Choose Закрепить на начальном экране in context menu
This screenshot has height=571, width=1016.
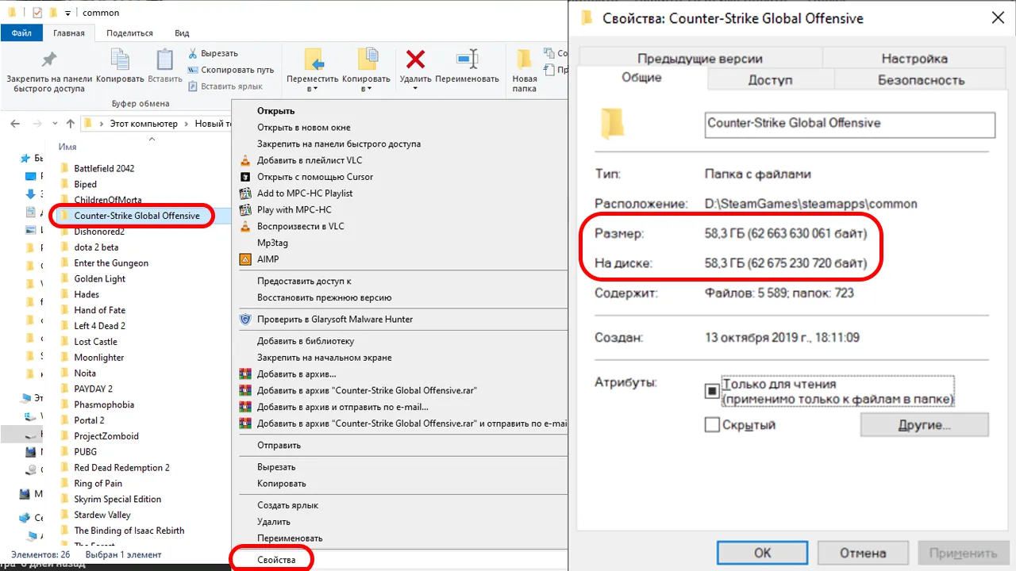[324, 358]
